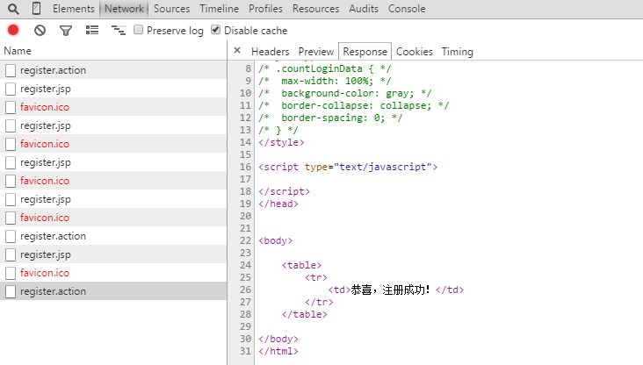Viewport: 643px width, 365px height.
Task: Open the Resources panel
Action: pyautogui.click(x=315, y=9)
